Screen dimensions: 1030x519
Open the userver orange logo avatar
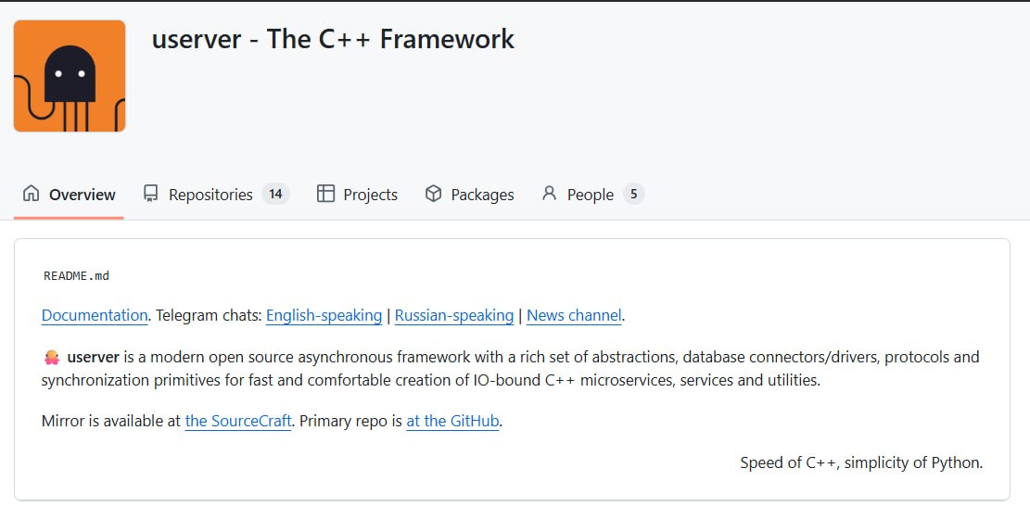70,76
